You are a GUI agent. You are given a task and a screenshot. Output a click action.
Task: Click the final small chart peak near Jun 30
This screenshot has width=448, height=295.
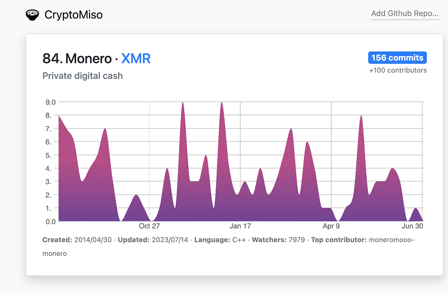(x=415, y=211)
